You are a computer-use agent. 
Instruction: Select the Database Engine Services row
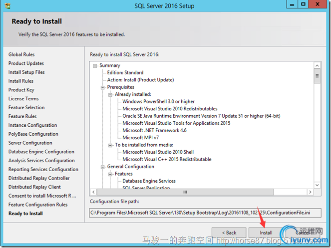(149, 181)
